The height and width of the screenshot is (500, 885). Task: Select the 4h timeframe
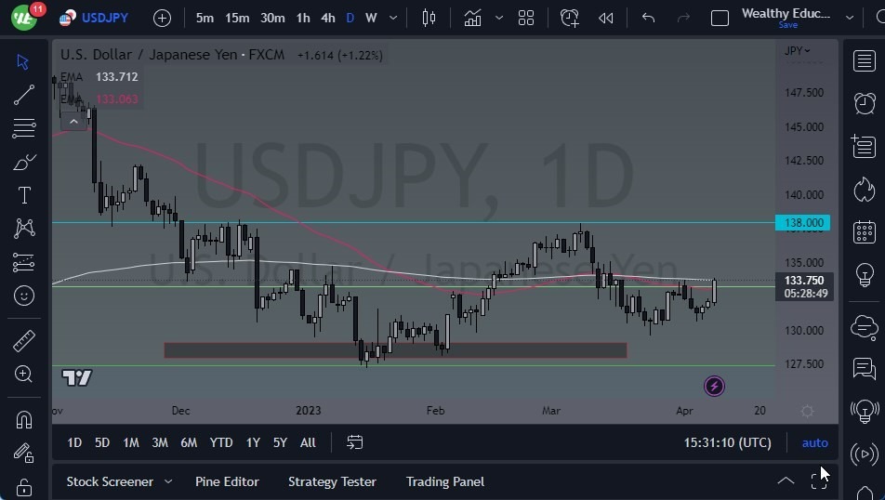[328, 18]
